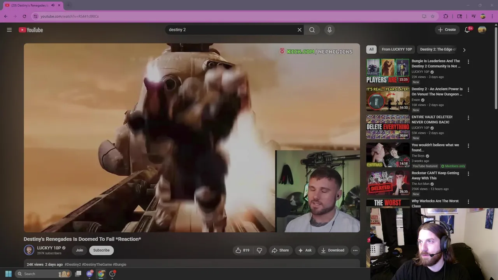This screenshot has width=498, height=280.
Task: Bookmark this page with the star icon
Action: tap(432, 16)
